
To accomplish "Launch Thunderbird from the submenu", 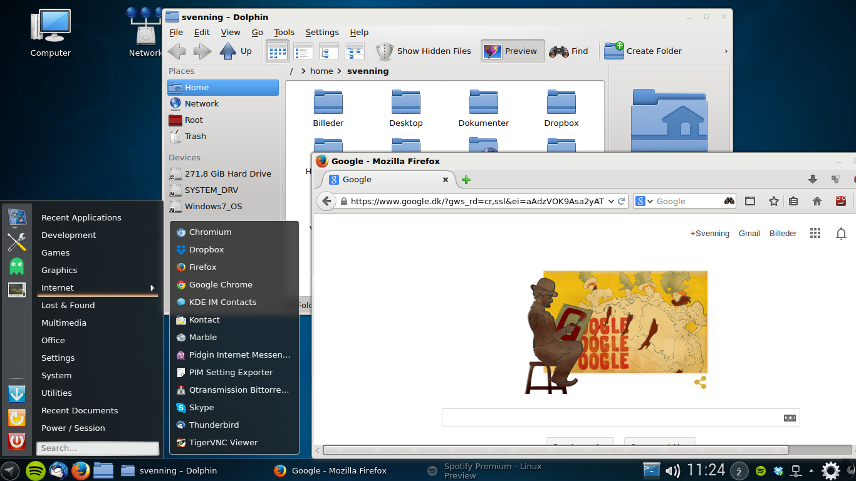I will tap(234, 425).
